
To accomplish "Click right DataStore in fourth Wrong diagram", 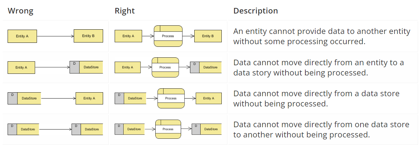I will tap(87, 129).
